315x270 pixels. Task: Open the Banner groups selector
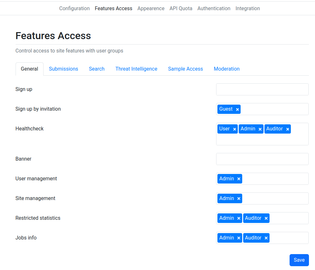[262, 159]
